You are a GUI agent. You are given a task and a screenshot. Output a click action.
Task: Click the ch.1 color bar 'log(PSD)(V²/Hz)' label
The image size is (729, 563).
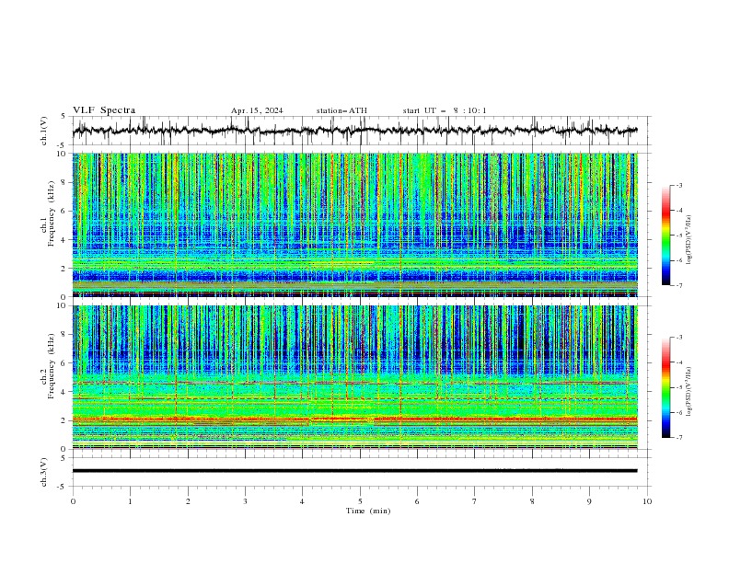689,240
